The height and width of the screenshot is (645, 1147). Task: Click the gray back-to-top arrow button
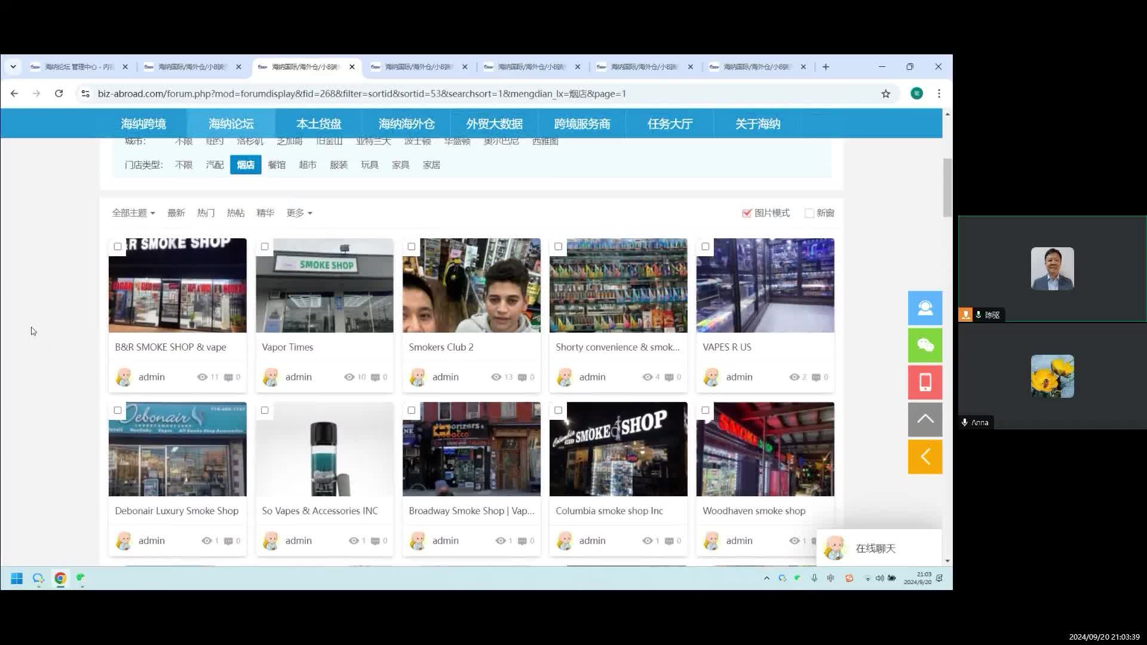[x=925, y=419]
